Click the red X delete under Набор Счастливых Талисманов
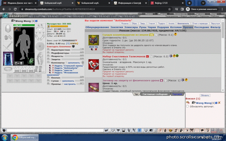Screen dimensions: 226x141 tap(94, 71)
